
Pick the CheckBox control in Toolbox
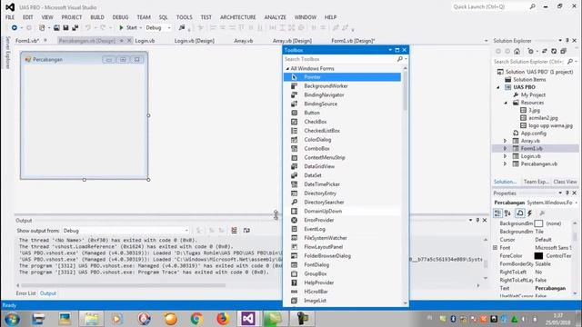click(x=342, y=122)
